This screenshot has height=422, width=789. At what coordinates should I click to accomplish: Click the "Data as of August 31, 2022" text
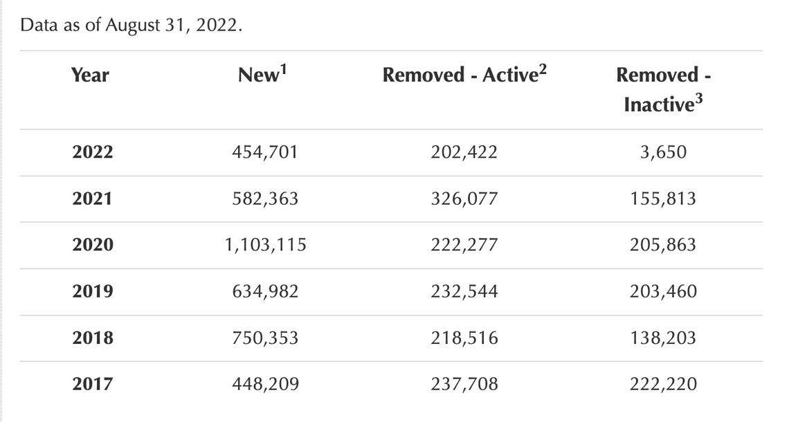coord(131,26)
